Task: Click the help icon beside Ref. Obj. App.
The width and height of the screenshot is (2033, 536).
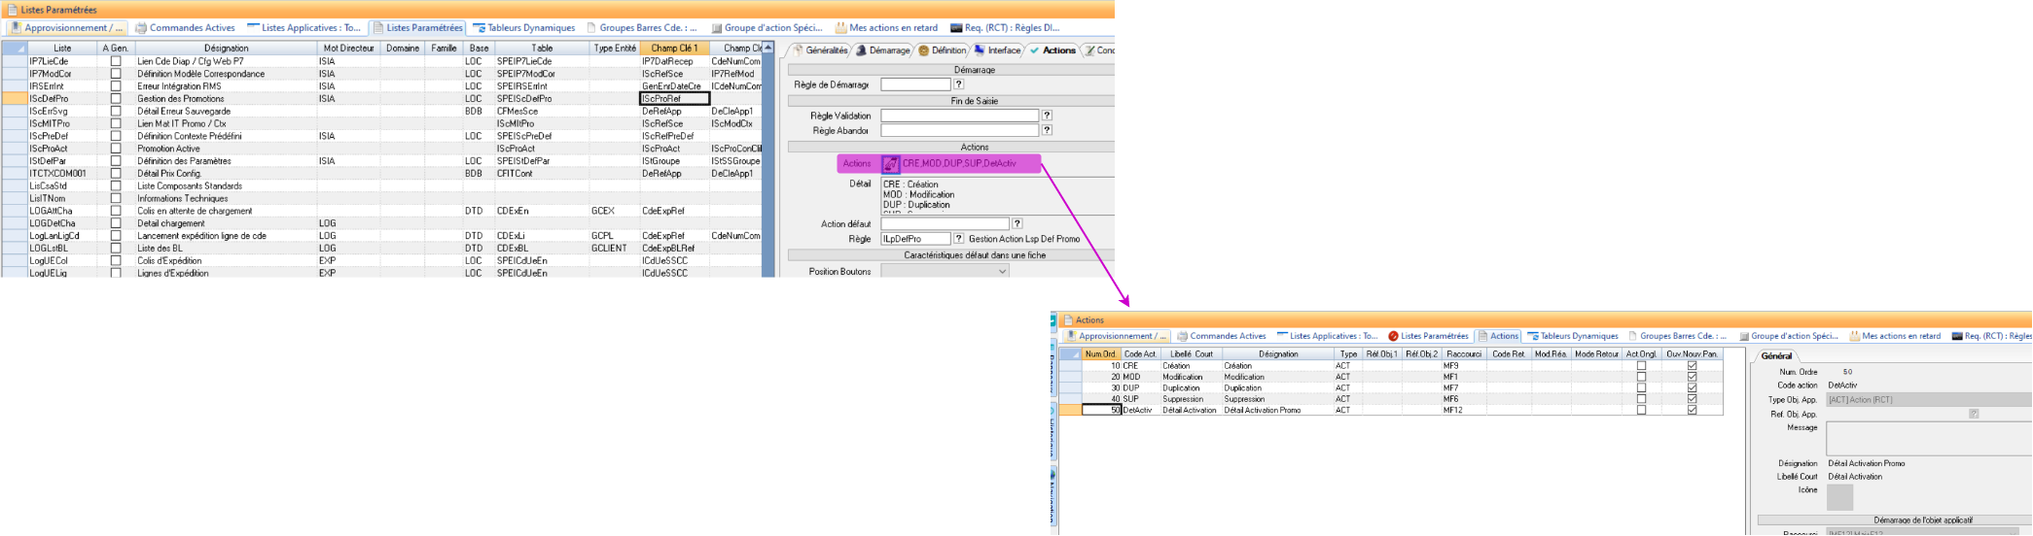Action: (1974, 414)
